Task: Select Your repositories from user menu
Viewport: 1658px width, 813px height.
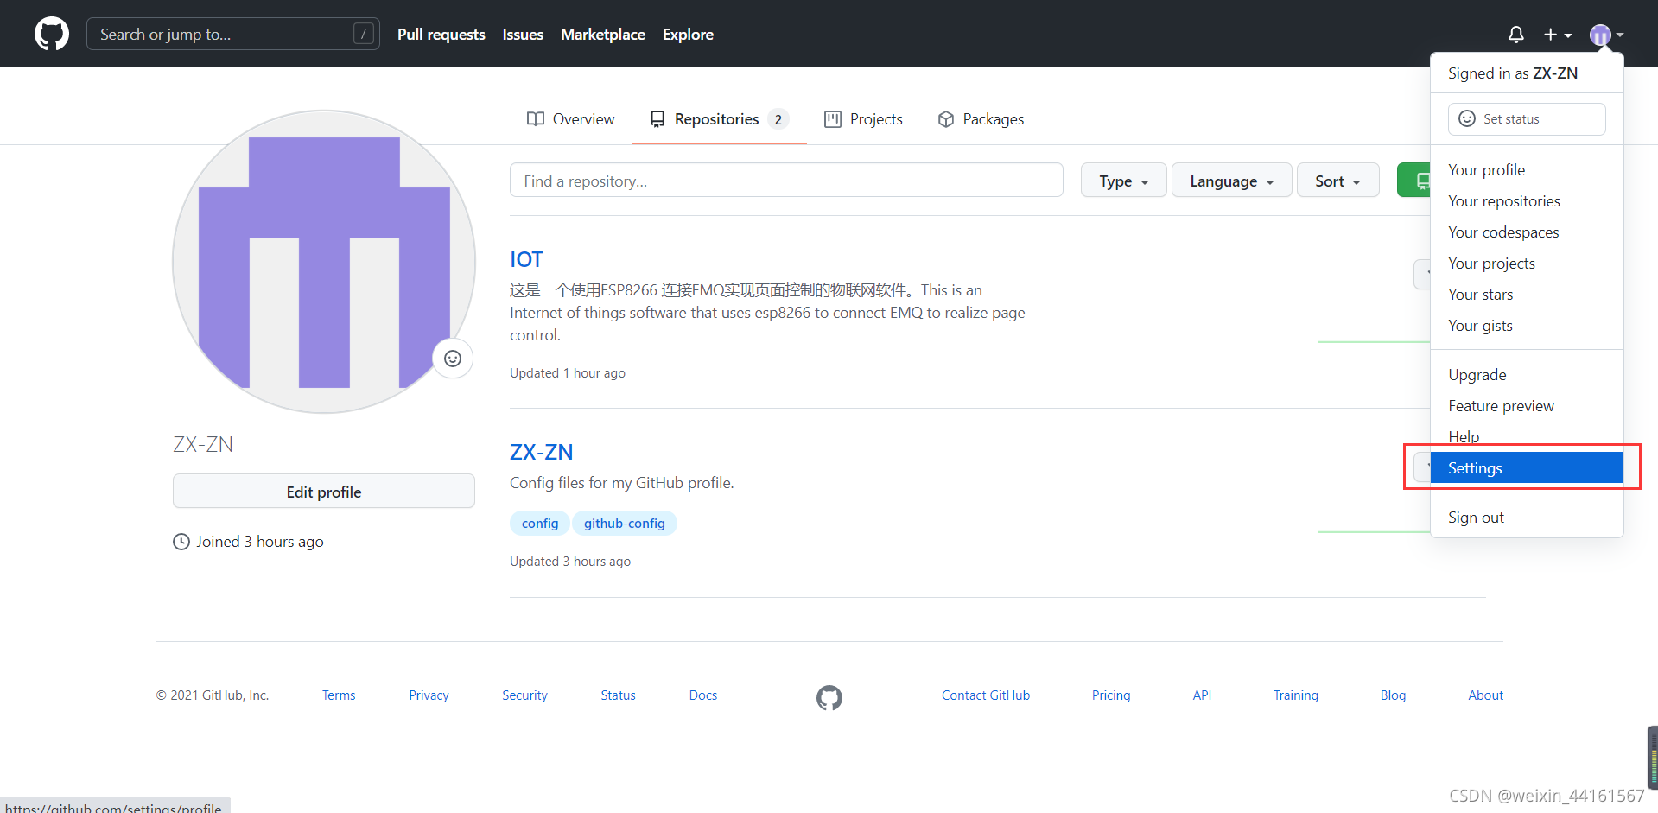Action: point(1527,201)
